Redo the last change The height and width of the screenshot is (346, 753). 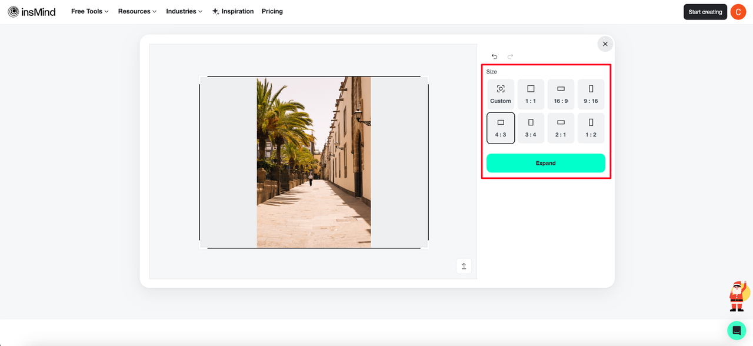click(x=510, y=56)
